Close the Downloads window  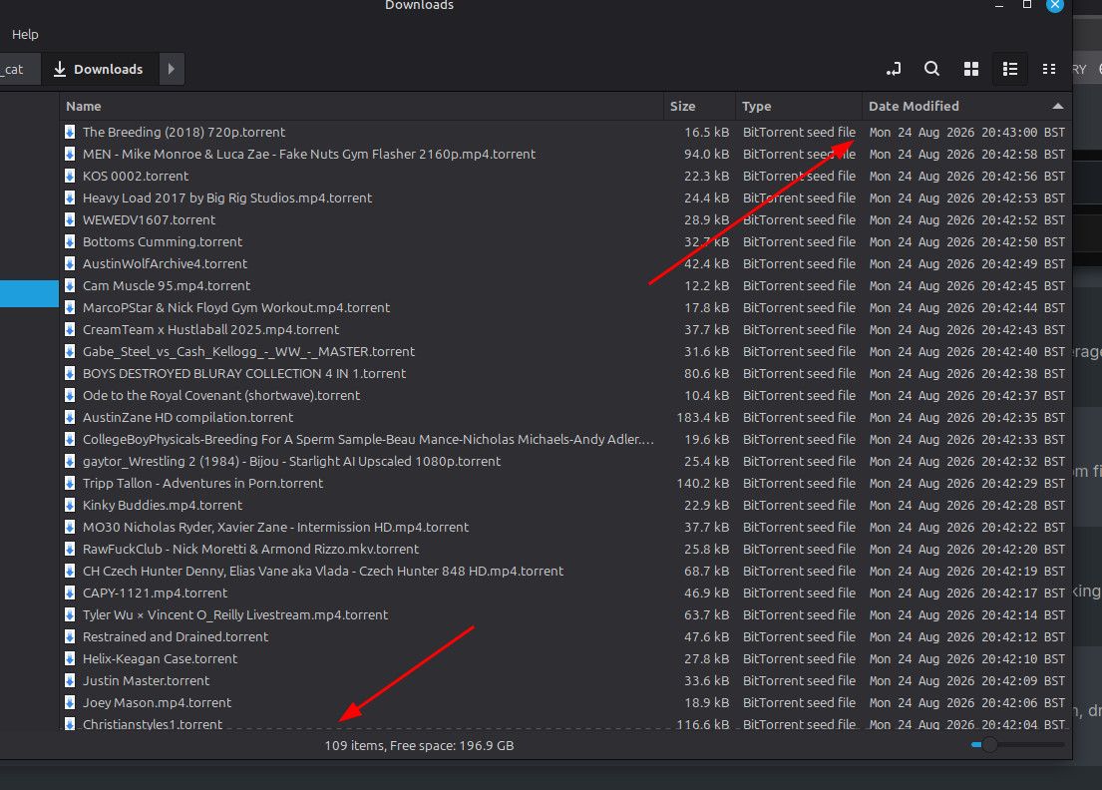pyautogui.click(x=1055, y=5)
